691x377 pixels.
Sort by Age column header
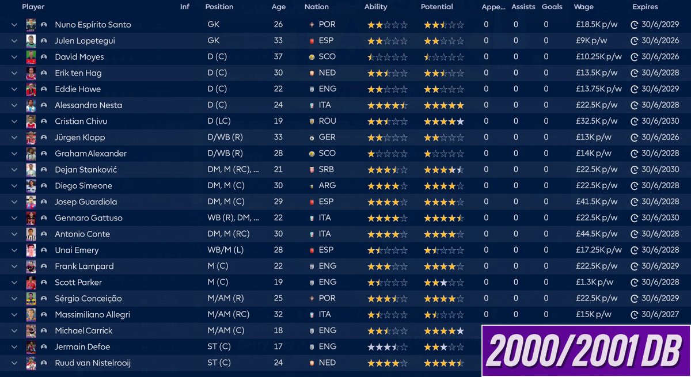[x=279, y=7]
